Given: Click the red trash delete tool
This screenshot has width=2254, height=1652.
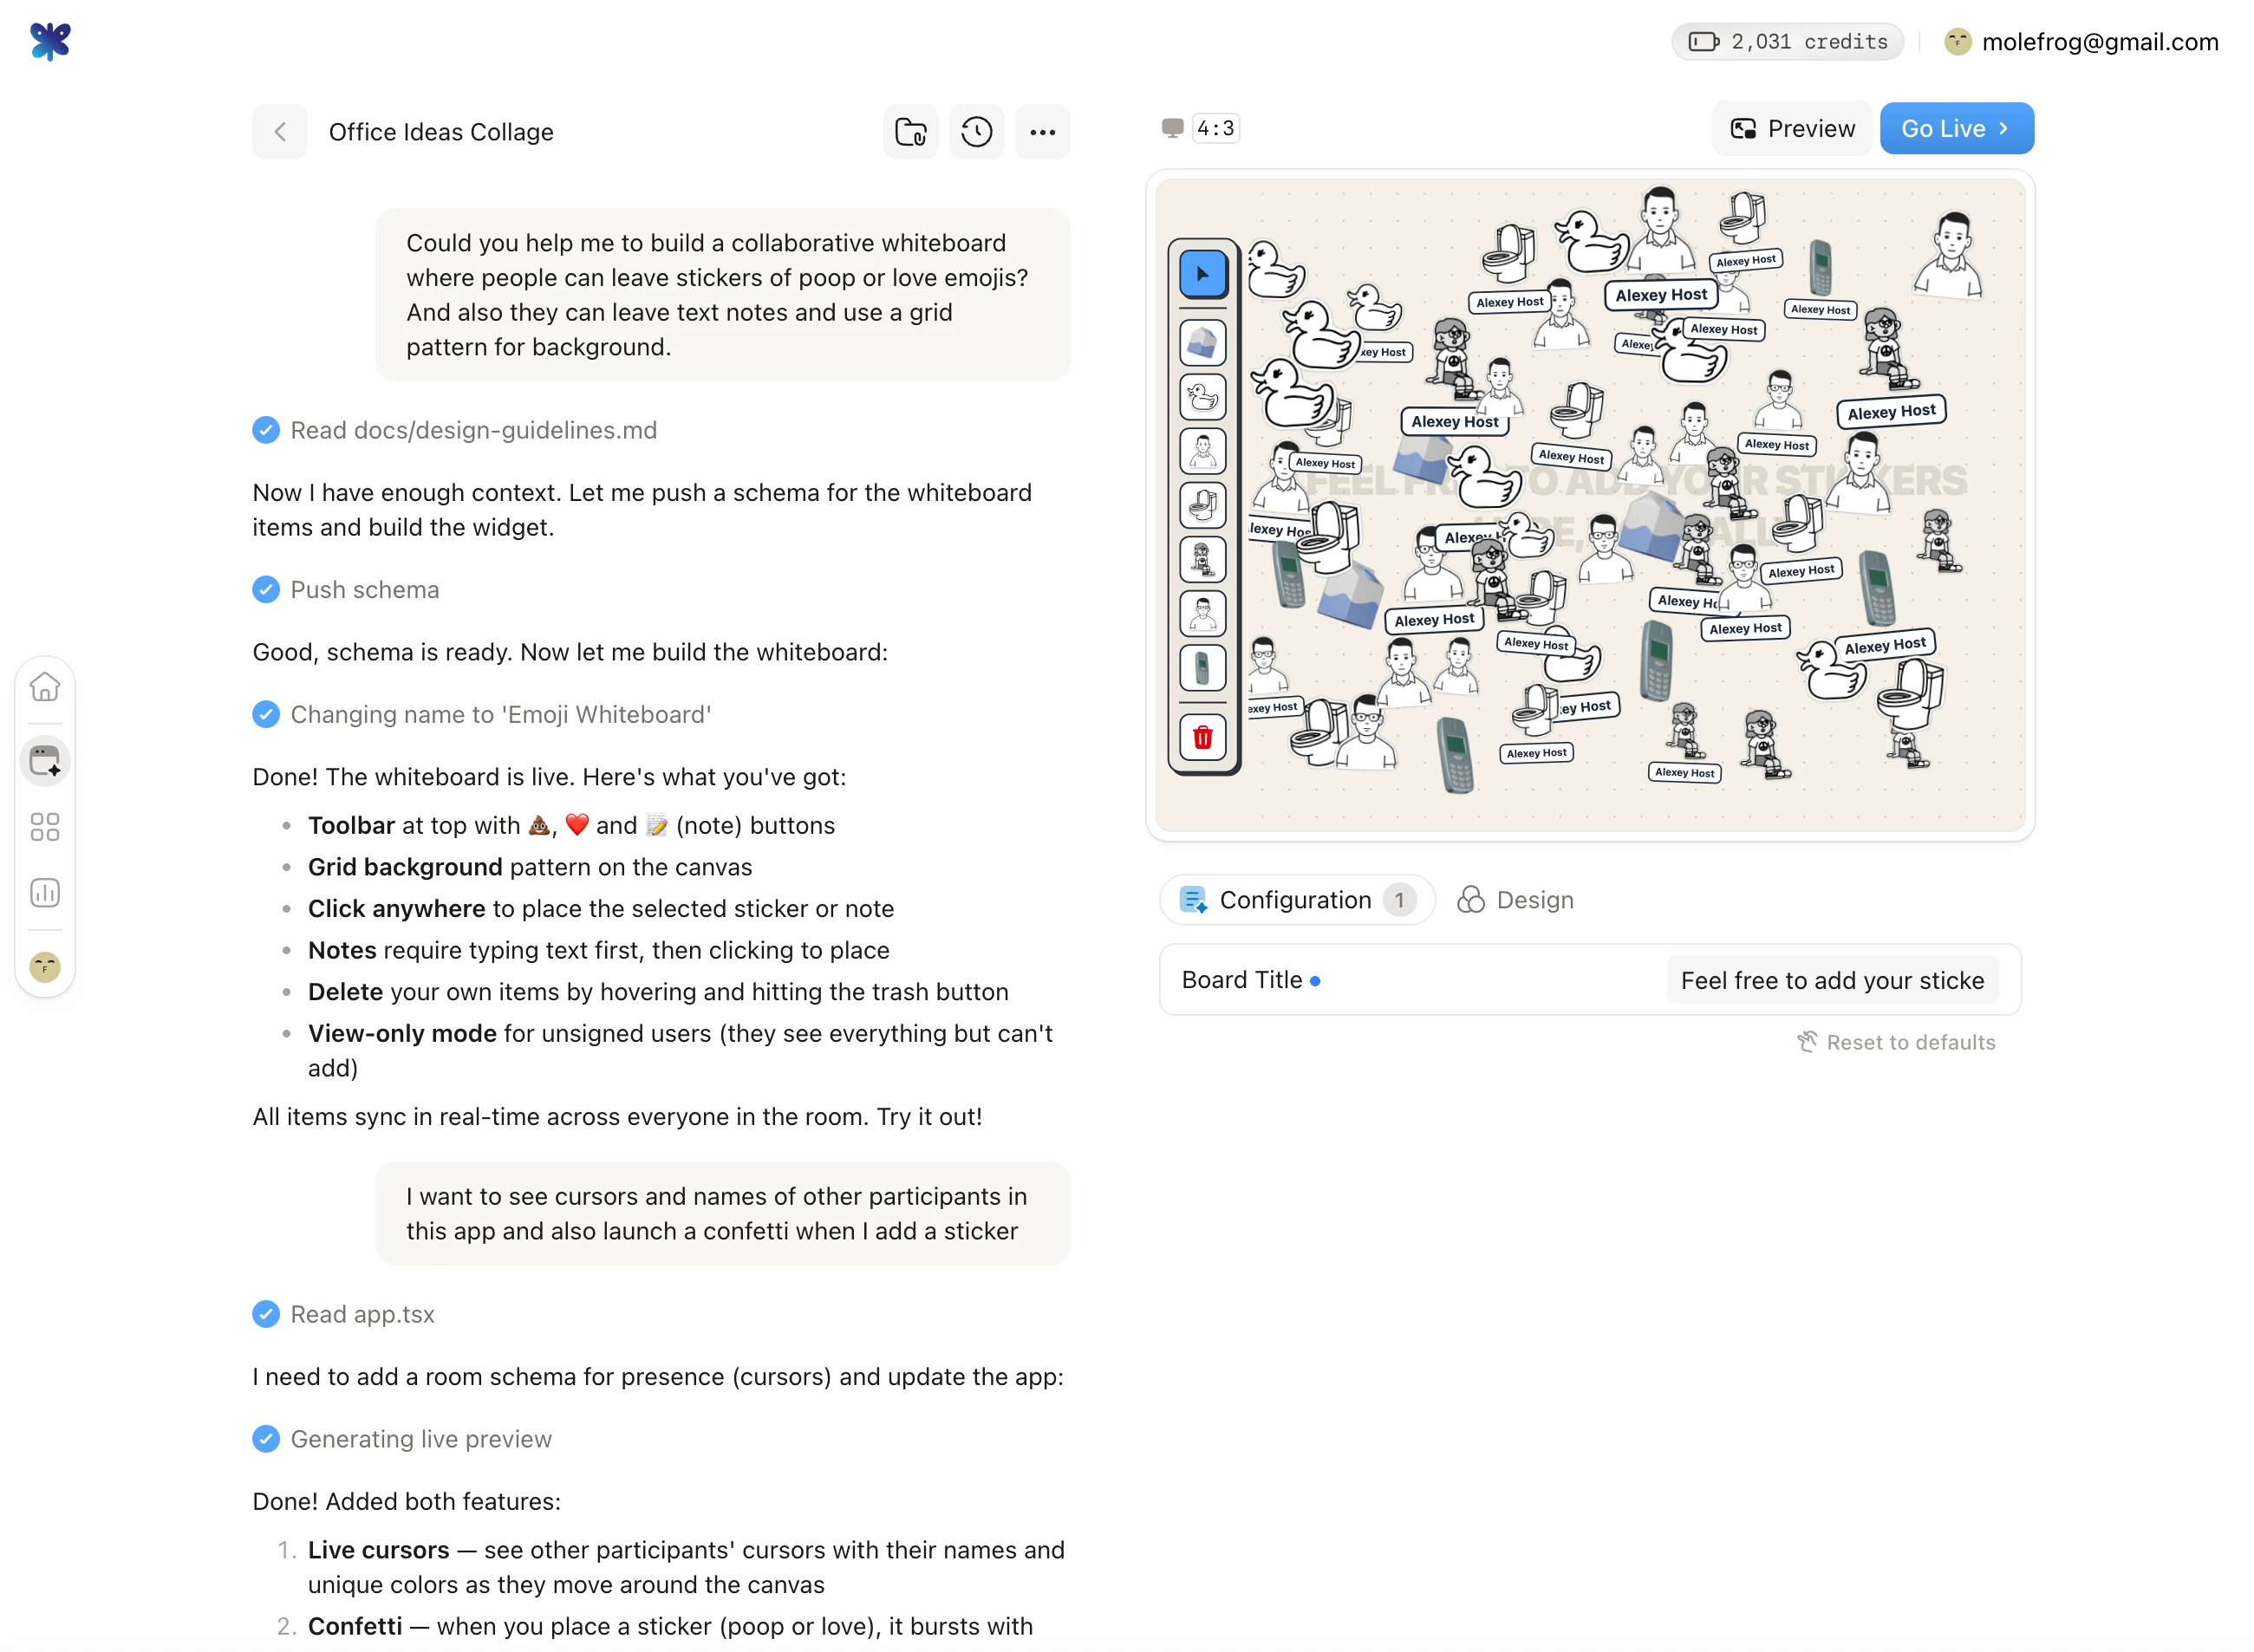Looking at the screenshot, I should point(1202,738).
